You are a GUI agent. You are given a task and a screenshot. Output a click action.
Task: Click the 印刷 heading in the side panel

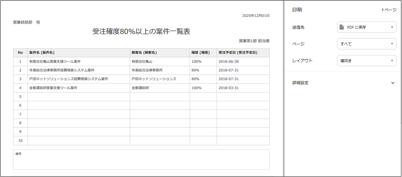coord(297,10)
